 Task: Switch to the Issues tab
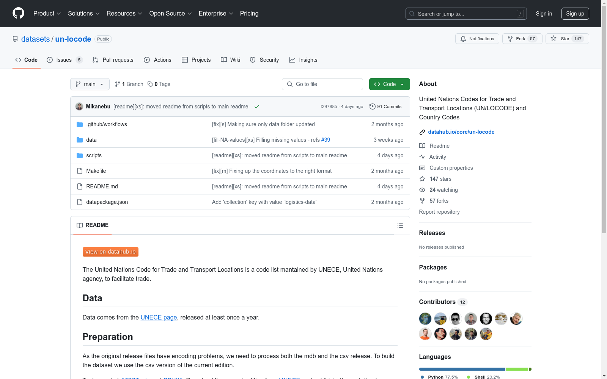64,60
